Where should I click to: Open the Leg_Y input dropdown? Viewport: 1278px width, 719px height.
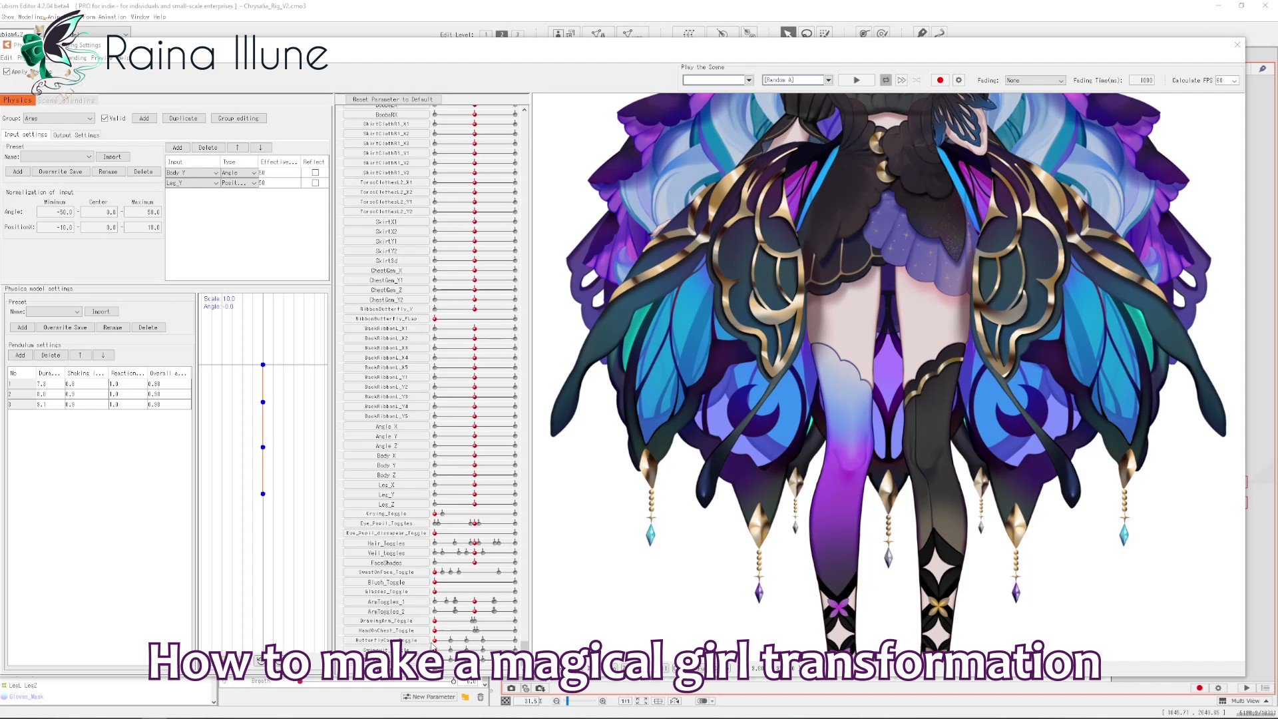192,183
